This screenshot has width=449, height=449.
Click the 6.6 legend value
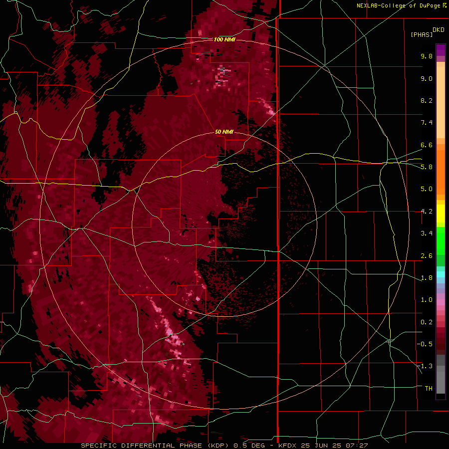427,145
